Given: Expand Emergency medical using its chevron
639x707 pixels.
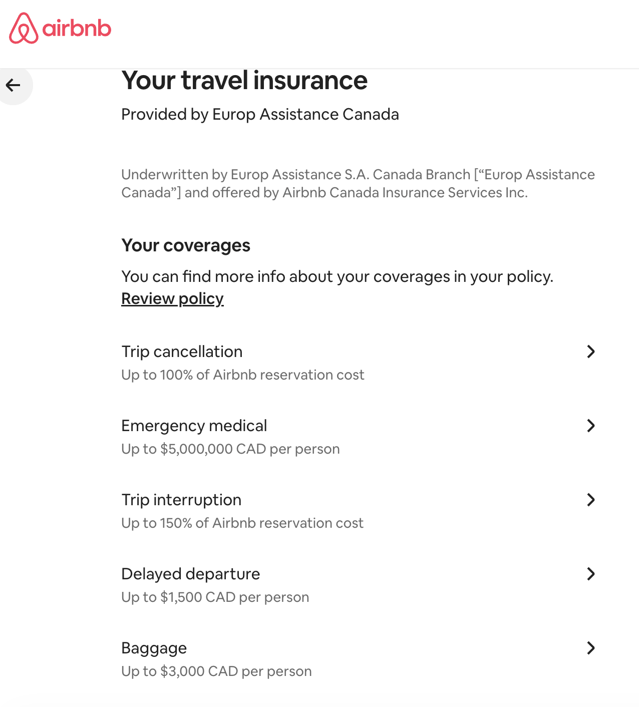Looking at the screenshot, I should click(x=591, y=426).
